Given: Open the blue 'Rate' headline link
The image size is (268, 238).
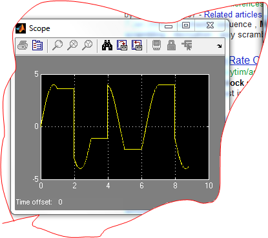Looking at the screenshot, I should tap(240, 61).
